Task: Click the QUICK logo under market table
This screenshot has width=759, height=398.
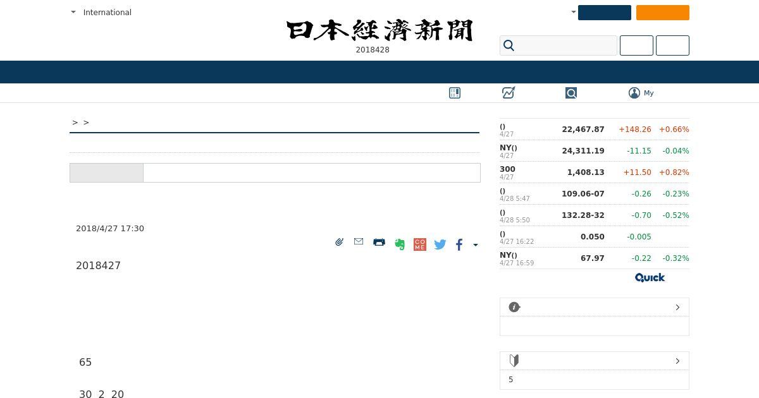Action: 650,277
